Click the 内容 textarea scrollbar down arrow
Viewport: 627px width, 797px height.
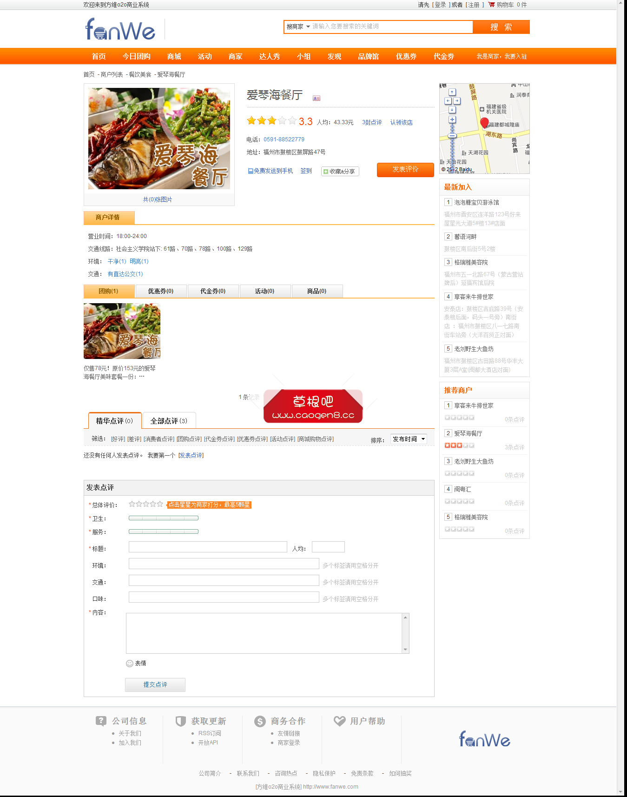pyautogui.click(x=406, y=650)
